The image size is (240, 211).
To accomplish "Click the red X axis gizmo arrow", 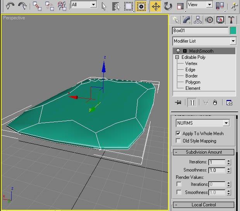I will pos(73,97).
